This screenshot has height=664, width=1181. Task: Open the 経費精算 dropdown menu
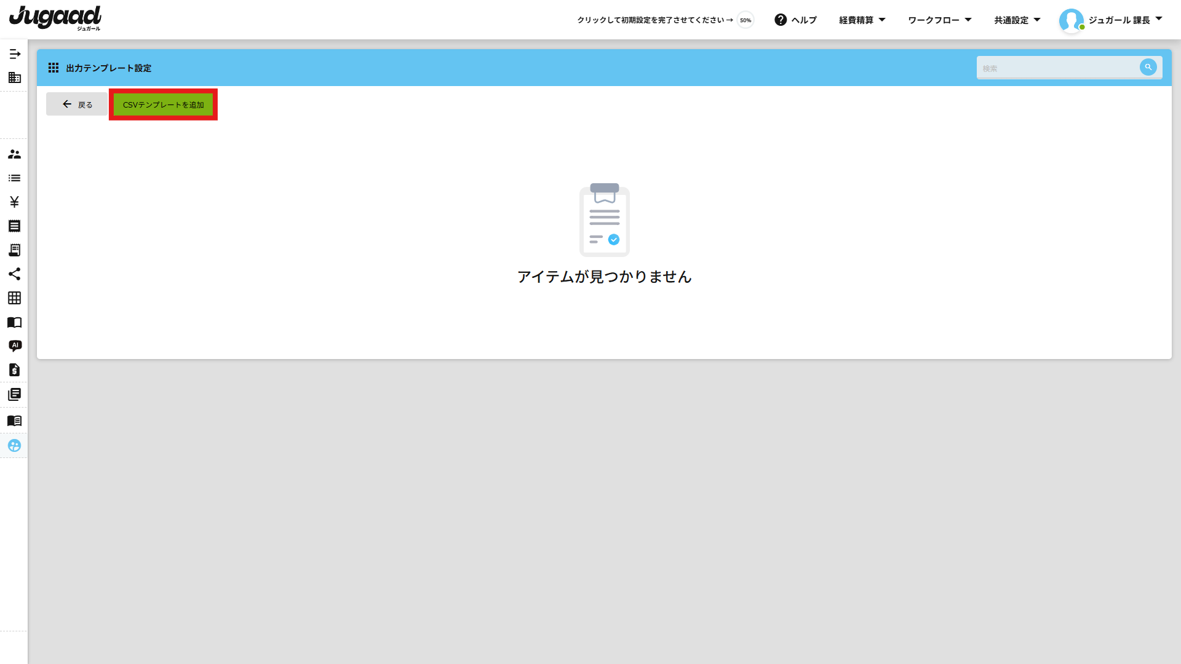click(862, 20)
